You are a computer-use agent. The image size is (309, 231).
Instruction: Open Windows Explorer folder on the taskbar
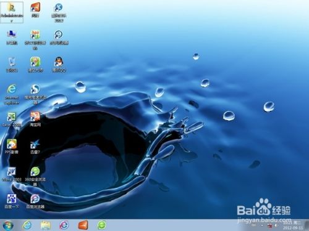pyautogui.click(x=45, y=225)
